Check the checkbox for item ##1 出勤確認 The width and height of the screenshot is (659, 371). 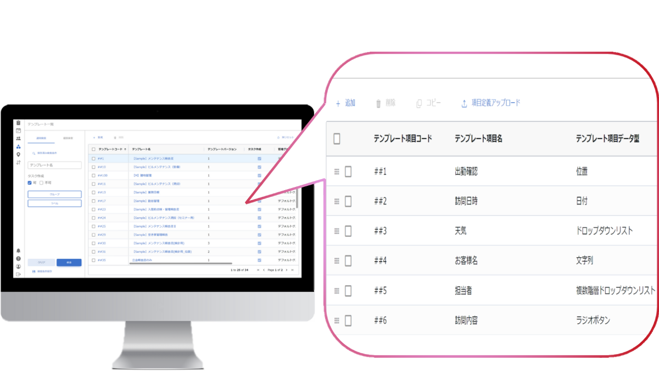tap(348, 171)
